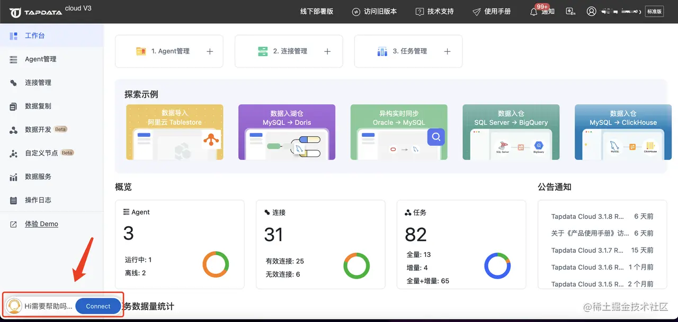Click the 连接 count 31
678x322 pixels.
(x=273, y=234)
